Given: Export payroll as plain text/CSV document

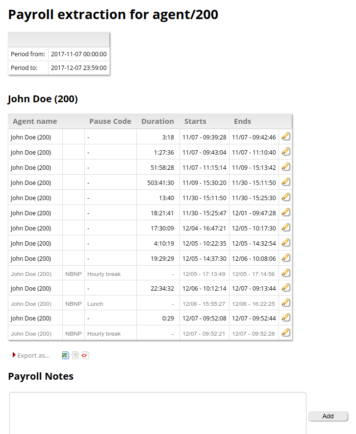Looking at the screenshot, I should pos(75,355).
